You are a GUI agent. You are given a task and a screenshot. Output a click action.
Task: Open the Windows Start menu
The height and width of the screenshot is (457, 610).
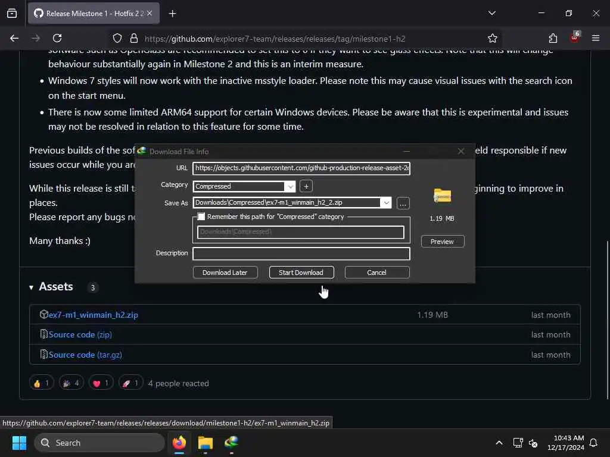pyautogui.click(x=19, y=443)
